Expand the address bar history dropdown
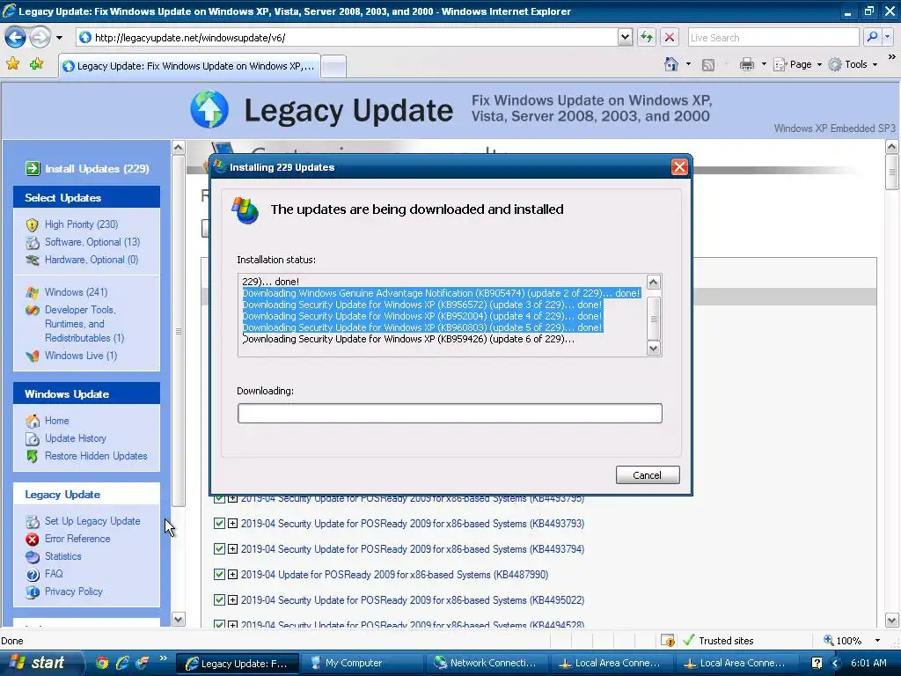This screenshot has width=901, height=676. pyautogui.click(x=626, y=37)
